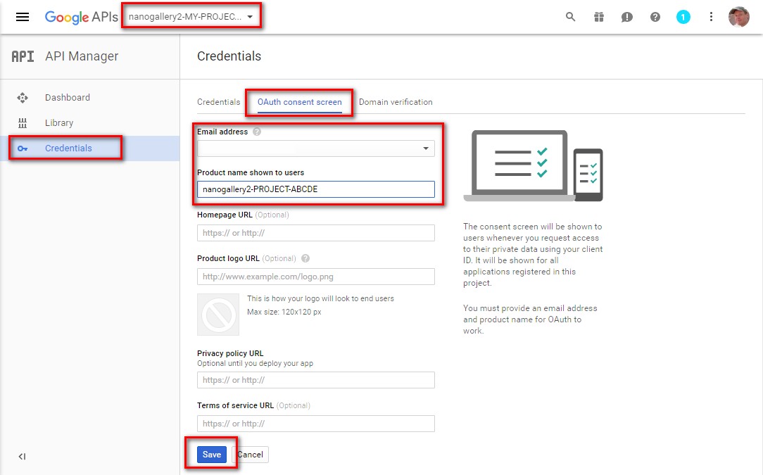This screenshot has height=475, width=763.
Task: Open the notifications badge icon
Action: tap(683, 17)
